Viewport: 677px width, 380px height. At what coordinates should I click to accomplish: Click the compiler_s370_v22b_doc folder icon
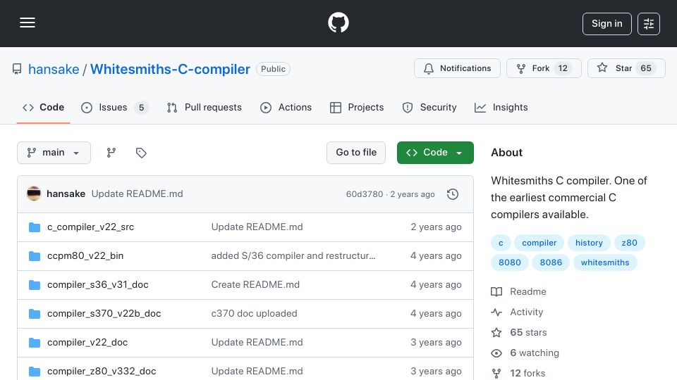(35, 314)
